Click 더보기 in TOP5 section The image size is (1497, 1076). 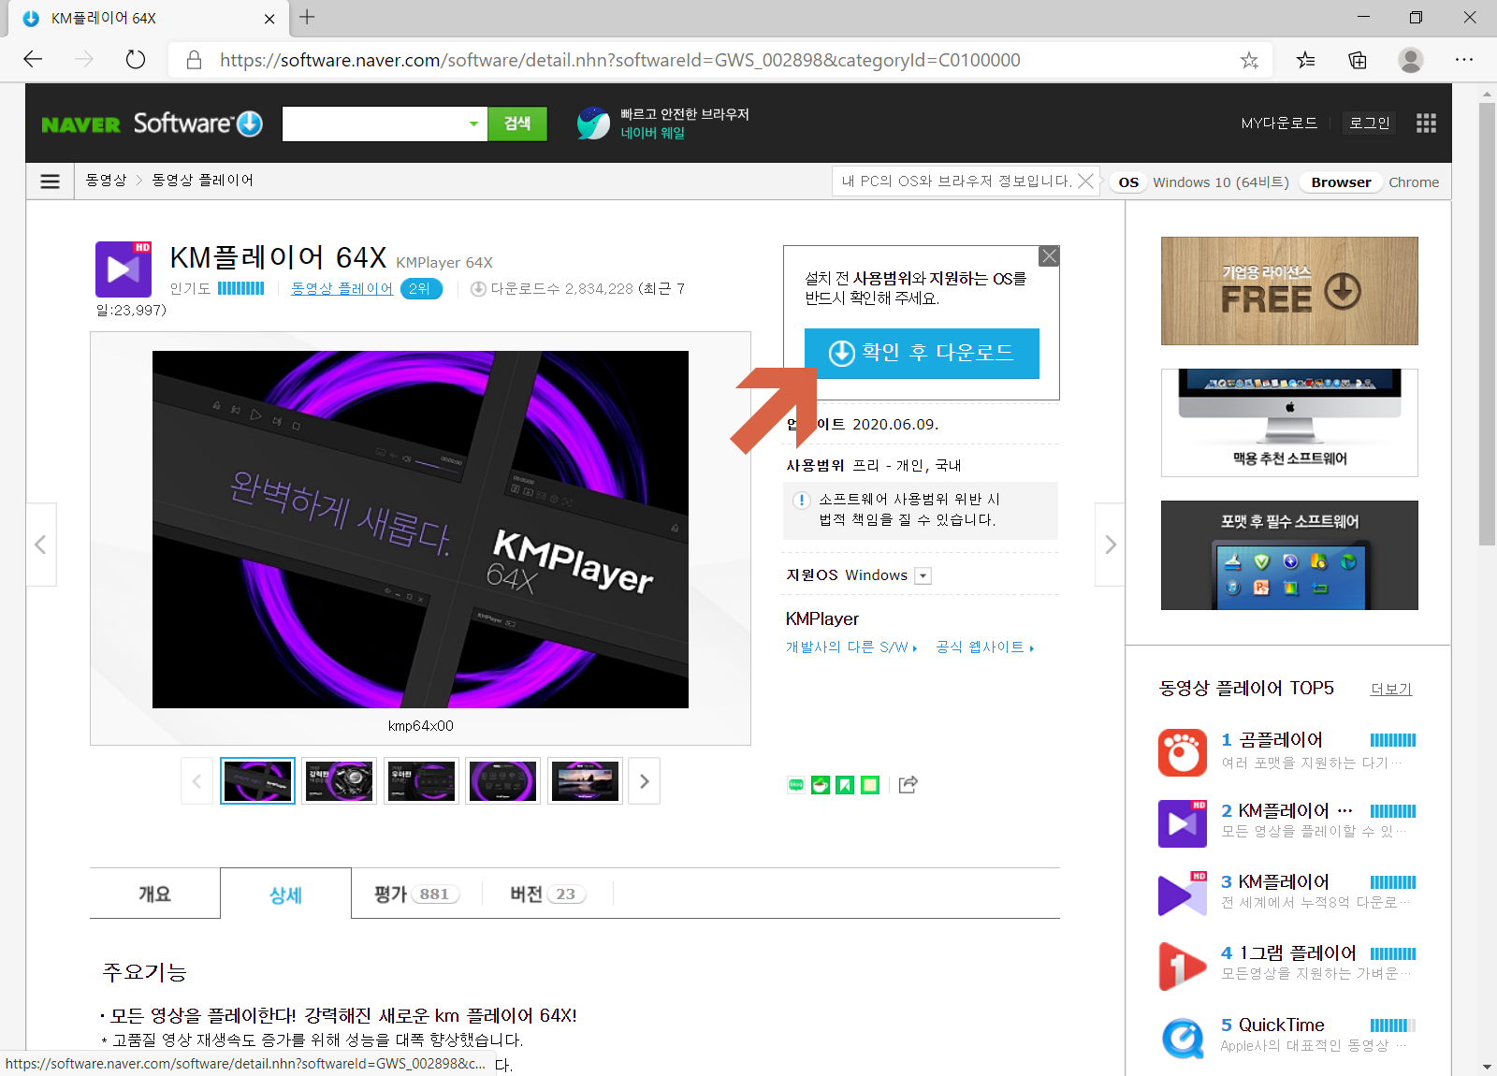point(1391,689)
